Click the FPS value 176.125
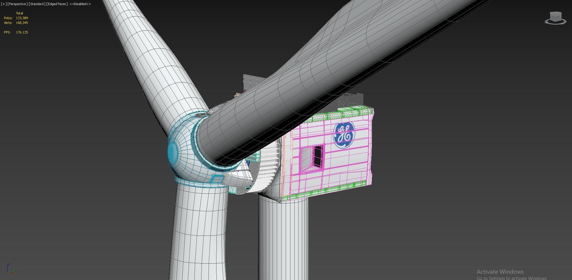The width and height of the screenshot is (572, 280). click(22, 32)
